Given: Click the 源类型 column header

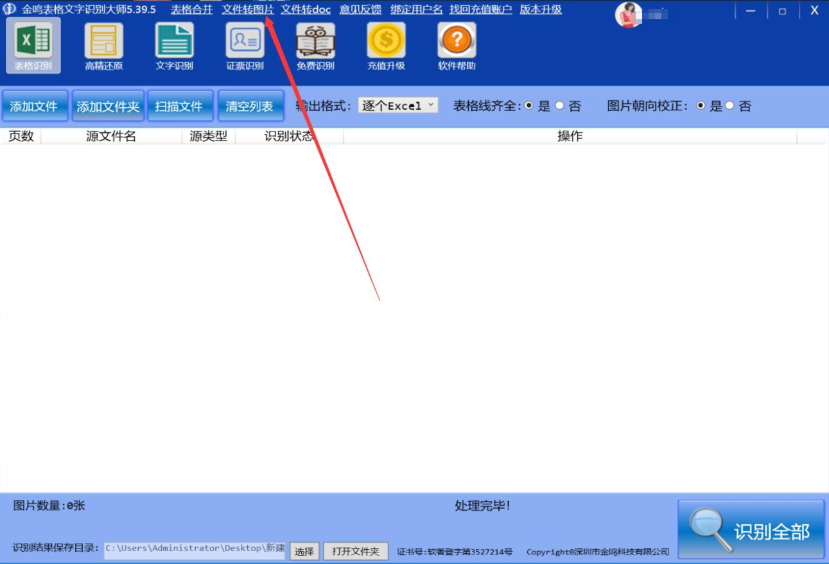Looking at the screenshot, I should coord(209,136).
